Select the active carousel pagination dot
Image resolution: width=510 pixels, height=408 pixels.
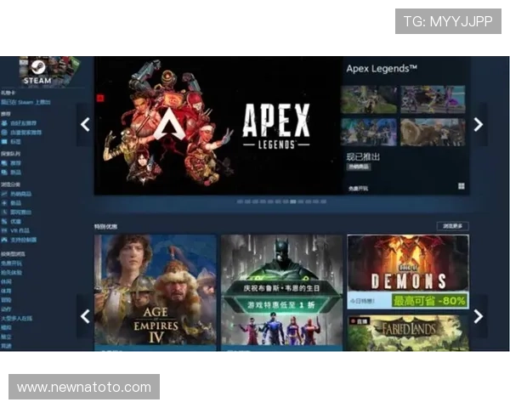tap(292, 202)
